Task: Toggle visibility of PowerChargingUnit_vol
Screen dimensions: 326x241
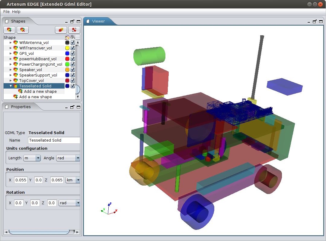Action: pos(73,64)
